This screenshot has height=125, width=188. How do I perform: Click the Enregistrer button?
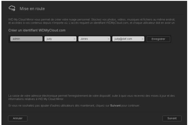coord(158,39)
